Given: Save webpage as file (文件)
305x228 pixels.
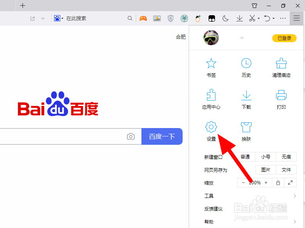Looking at the screenshot, I should click(x=286, y=170).
